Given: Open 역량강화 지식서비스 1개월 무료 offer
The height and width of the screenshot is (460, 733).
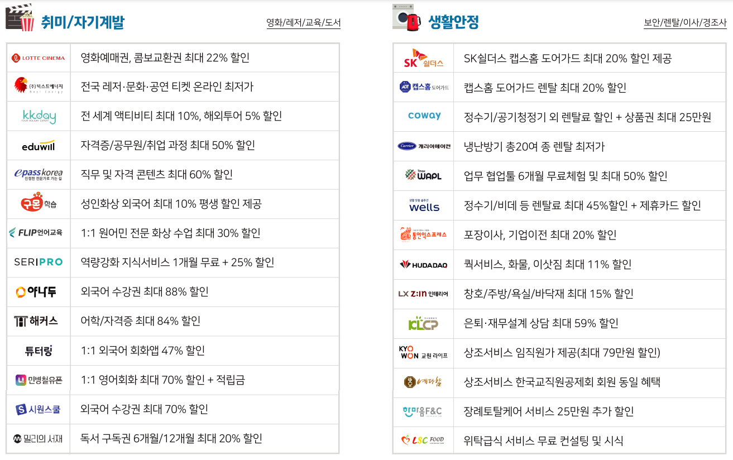Looking at the screenshot, I should (x=178, y=262).
